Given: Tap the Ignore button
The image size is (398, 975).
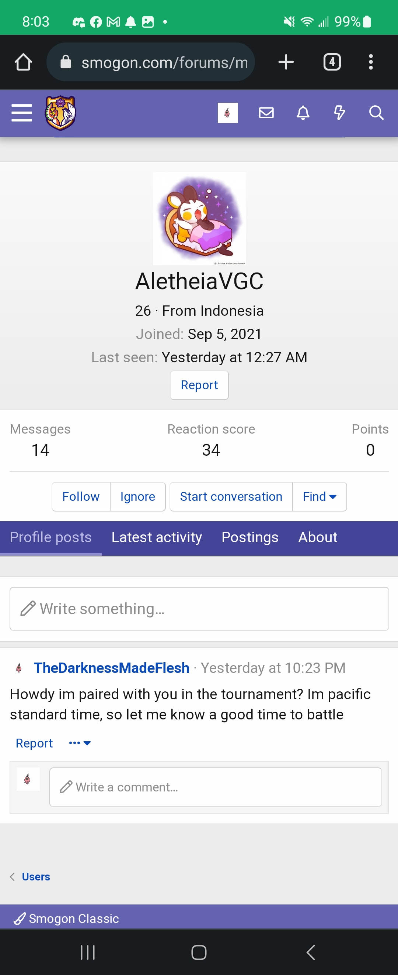Looking at the screenshot, I should (138, 497).
